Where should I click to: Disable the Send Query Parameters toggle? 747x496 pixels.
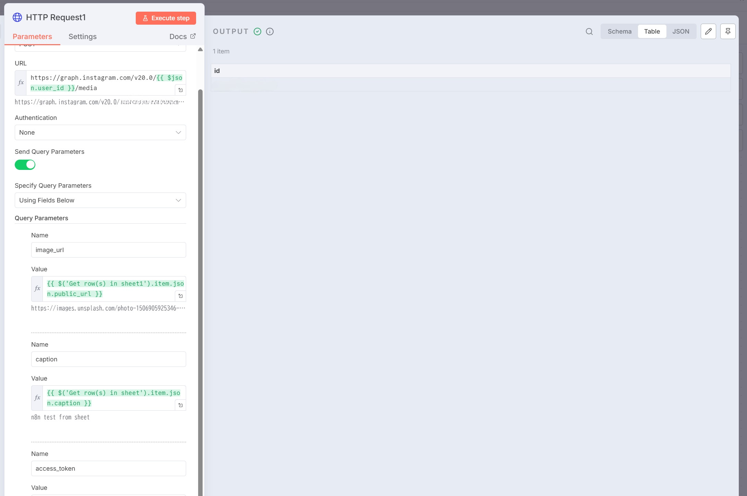click(25, 165)
